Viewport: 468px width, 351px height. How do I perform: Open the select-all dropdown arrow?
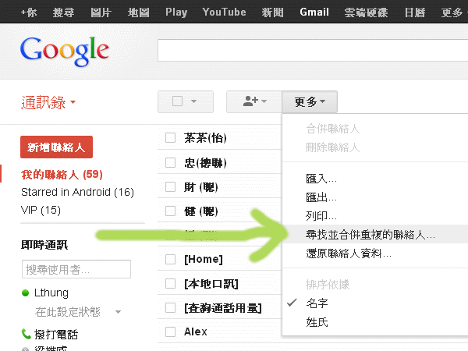pyautogui.click(x=193, y=101)
